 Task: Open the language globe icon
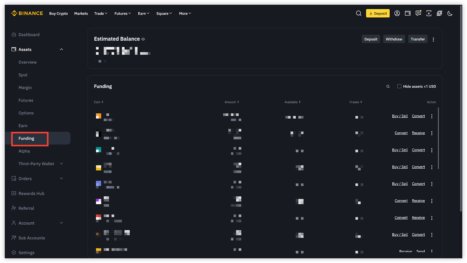(439, 13)
